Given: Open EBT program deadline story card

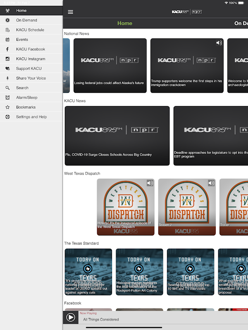Looking at the screenshot, I should click(x=211, y=136).
